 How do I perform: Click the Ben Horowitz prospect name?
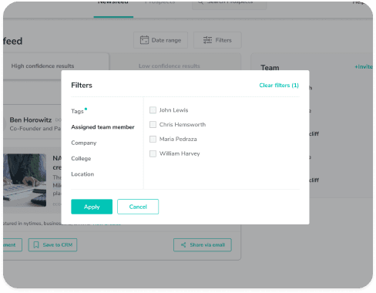click(31, 120)
